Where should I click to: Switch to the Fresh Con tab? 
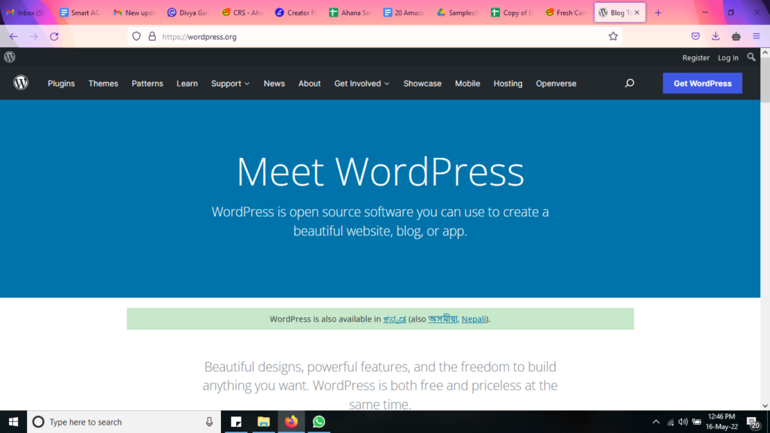565,13
